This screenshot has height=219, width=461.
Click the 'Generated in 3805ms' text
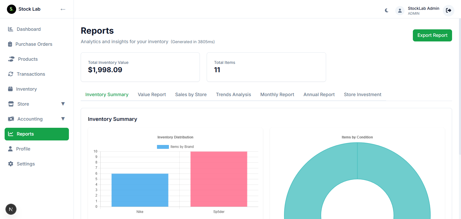coord(193,42)
